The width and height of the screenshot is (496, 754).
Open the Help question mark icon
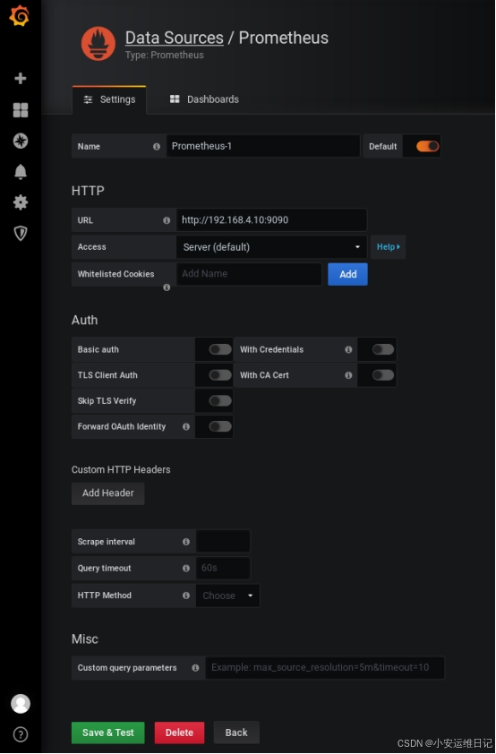21,734
